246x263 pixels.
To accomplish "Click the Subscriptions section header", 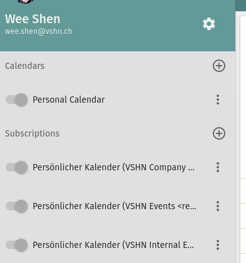I will click(x=33, y=133).
